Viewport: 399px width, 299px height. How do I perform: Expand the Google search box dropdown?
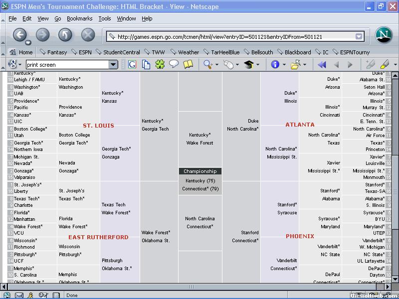(113, 65)
